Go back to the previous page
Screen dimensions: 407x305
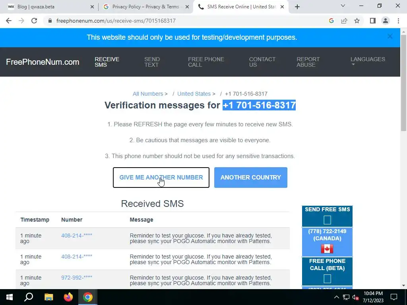click(9, 21)
